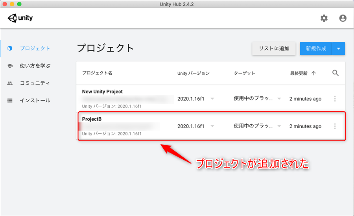Image resolution: width=354 pixels, height=216 pixels.
Task: Click the graduation cap learn icon
Action: point(10,66)
